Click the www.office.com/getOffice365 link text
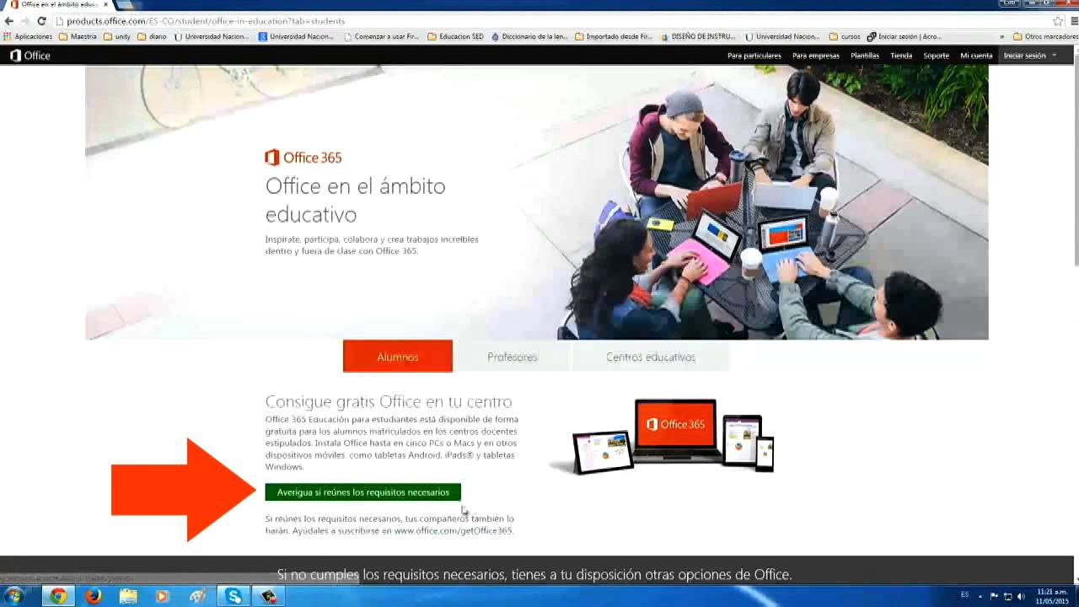This screenshot has width=1079, height=607. (x=453, y=531)
